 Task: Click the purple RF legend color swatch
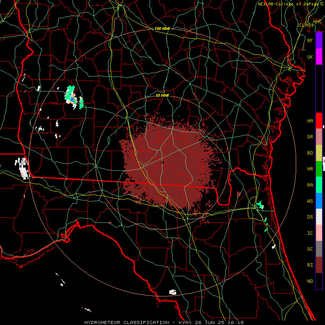tap(319, 40)
